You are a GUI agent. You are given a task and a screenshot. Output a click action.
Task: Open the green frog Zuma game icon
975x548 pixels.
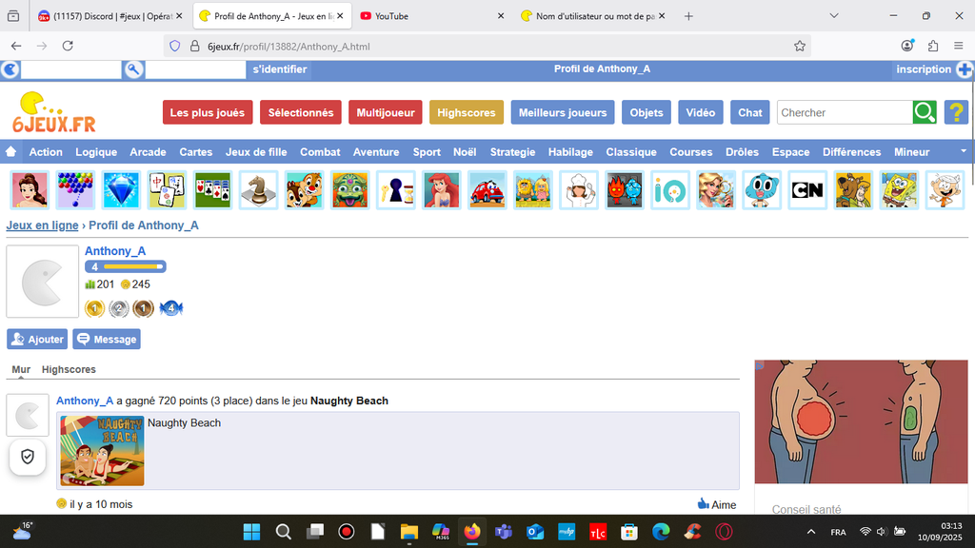pyautogui.click(x=350, y=190)
